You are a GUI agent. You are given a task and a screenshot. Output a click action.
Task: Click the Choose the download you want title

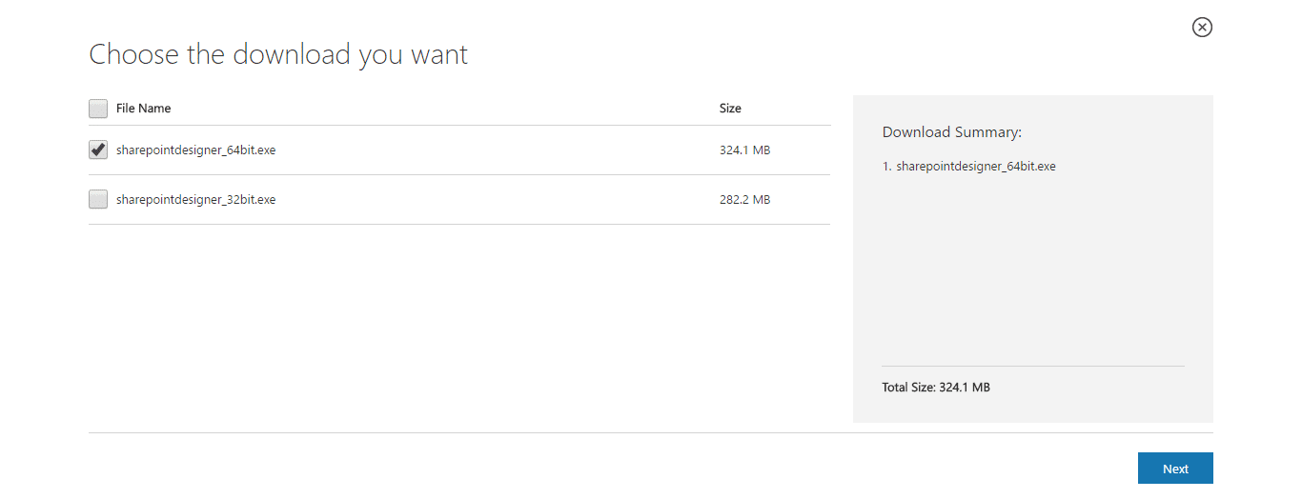(x=278, y=54)
